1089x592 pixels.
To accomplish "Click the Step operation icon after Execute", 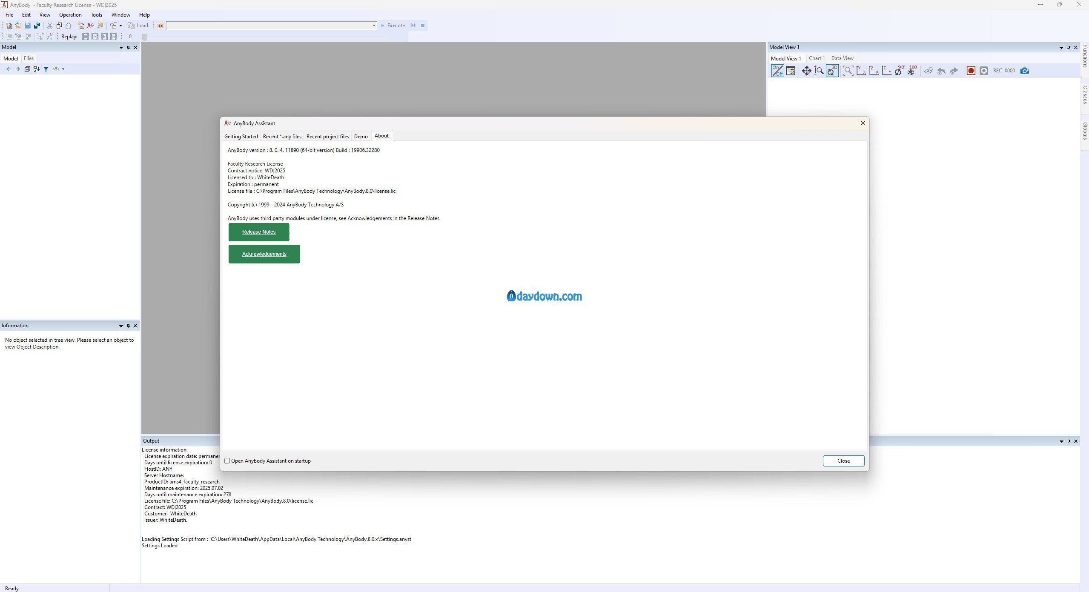I will pos(413,26).
